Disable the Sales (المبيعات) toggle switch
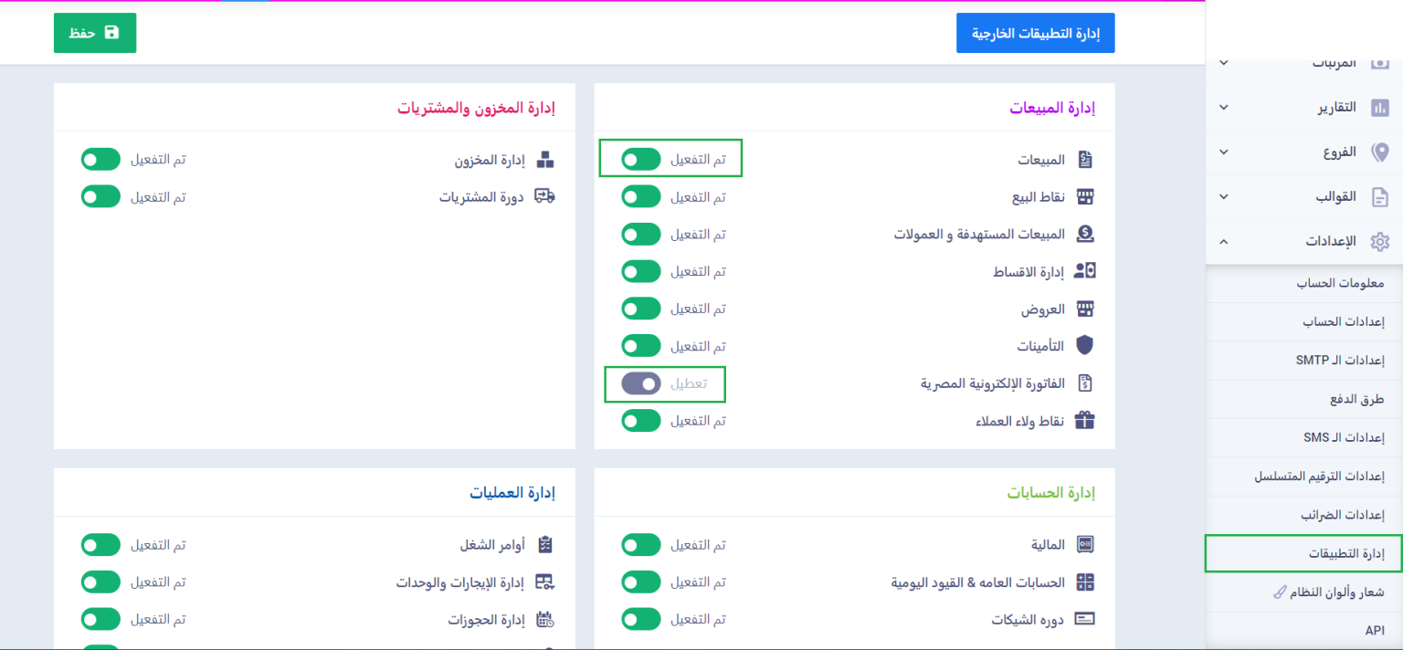Screen dimensions: 1403x650 coord(641,160)
